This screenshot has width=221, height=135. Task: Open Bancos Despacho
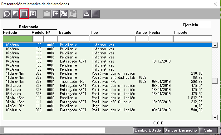pyautogui.click(x=181, y=130)
